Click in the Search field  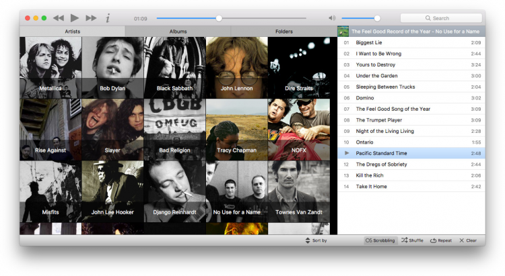pos(441,18)
